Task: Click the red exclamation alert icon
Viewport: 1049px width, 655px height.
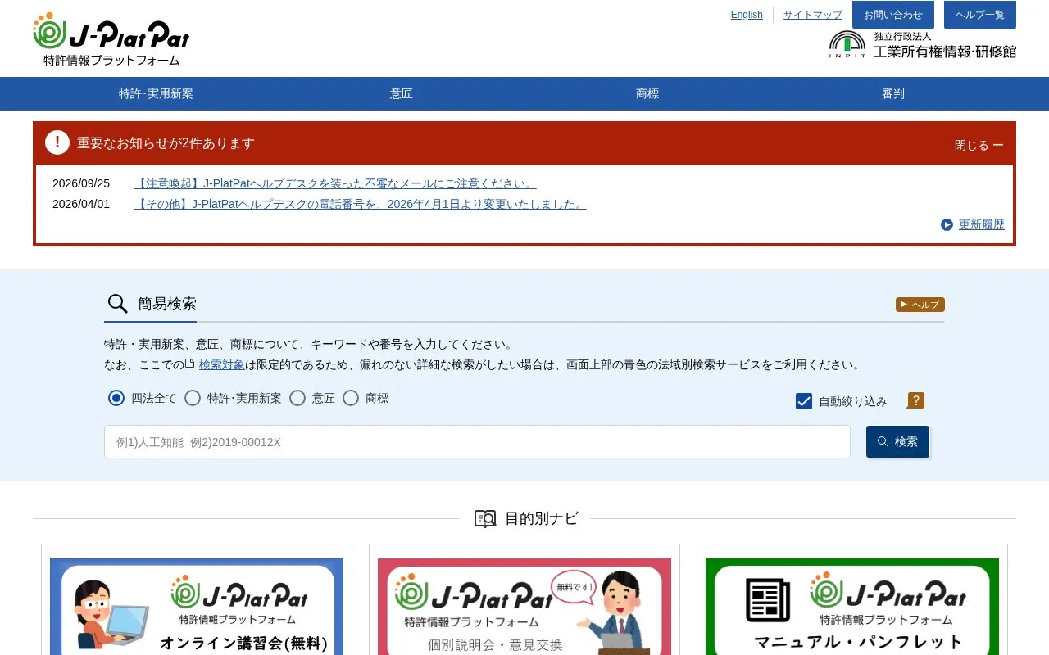Action: tap(57, 142)
